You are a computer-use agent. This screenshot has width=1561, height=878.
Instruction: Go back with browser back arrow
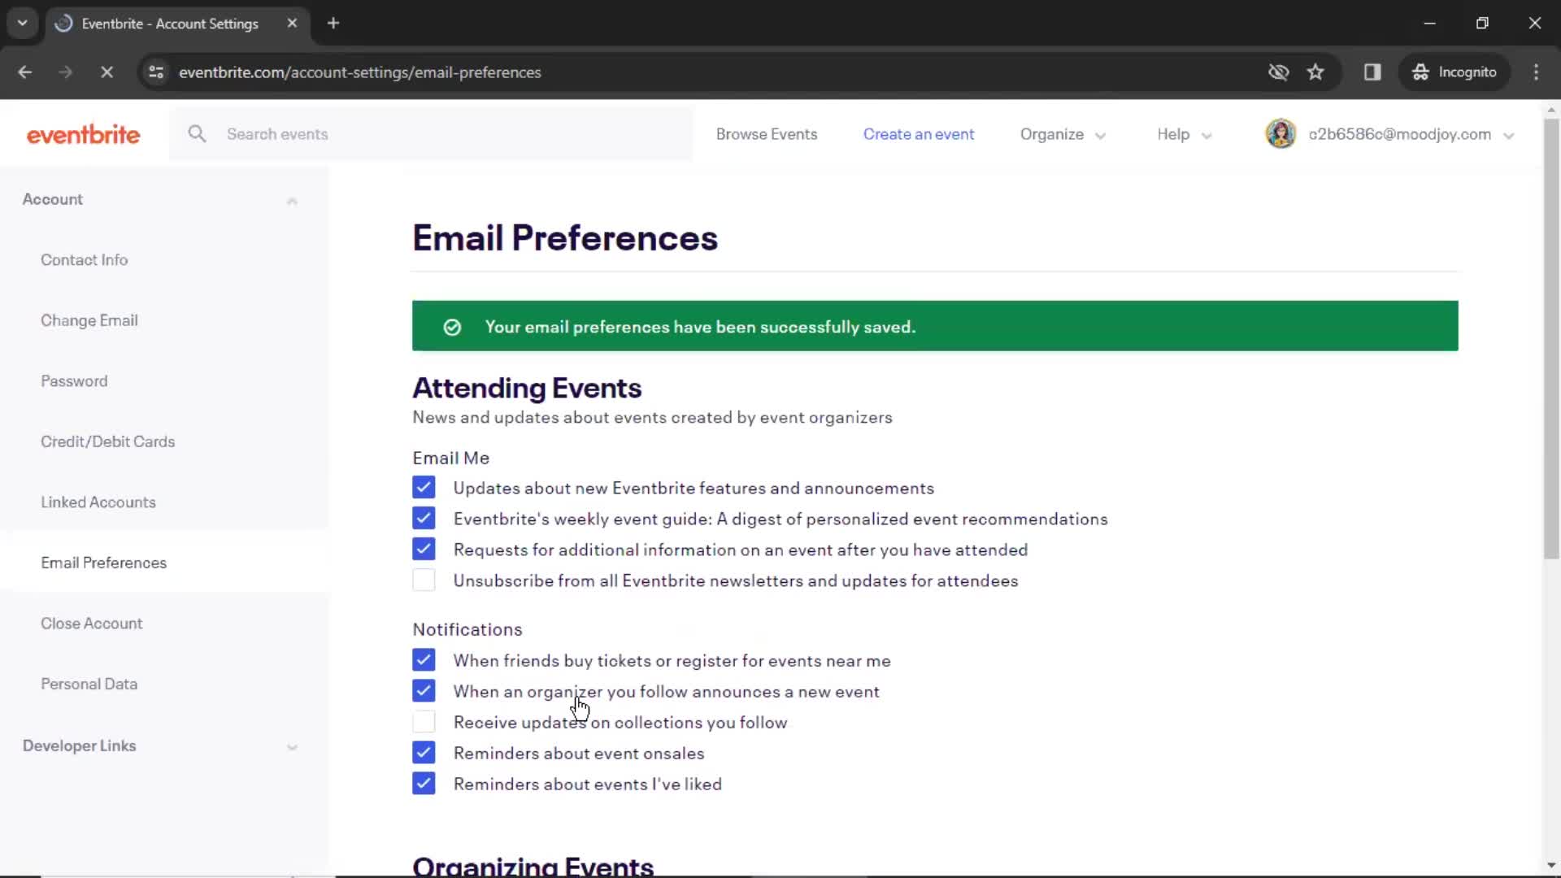[24, 72]
